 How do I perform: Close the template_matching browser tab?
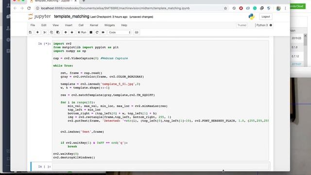[x=75, y=1]
